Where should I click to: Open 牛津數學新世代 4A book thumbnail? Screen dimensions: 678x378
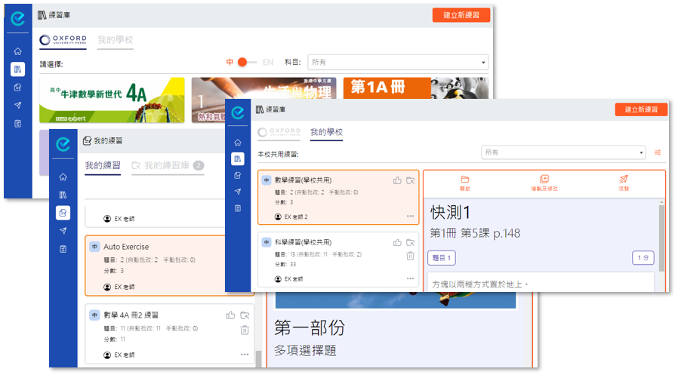click(112, 100)
